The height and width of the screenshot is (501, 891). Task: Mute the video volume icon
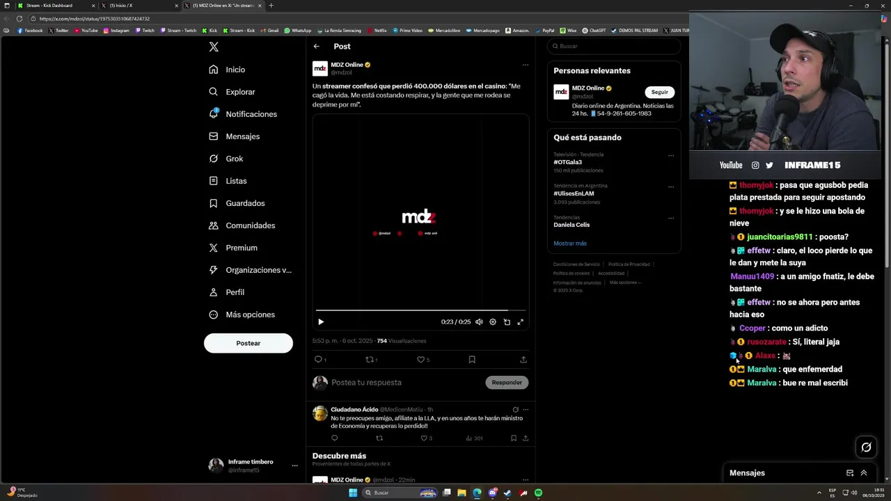tap(479, 322)
